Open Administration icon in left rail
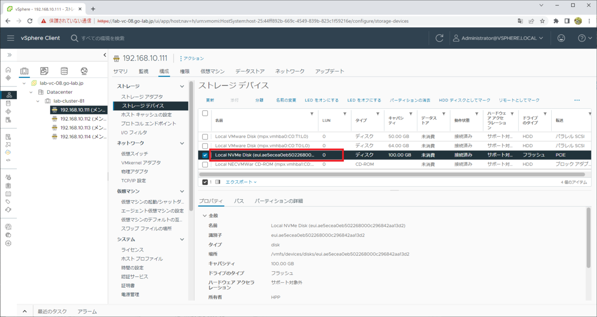The image size is (597, 317). [x=8, y=177]
